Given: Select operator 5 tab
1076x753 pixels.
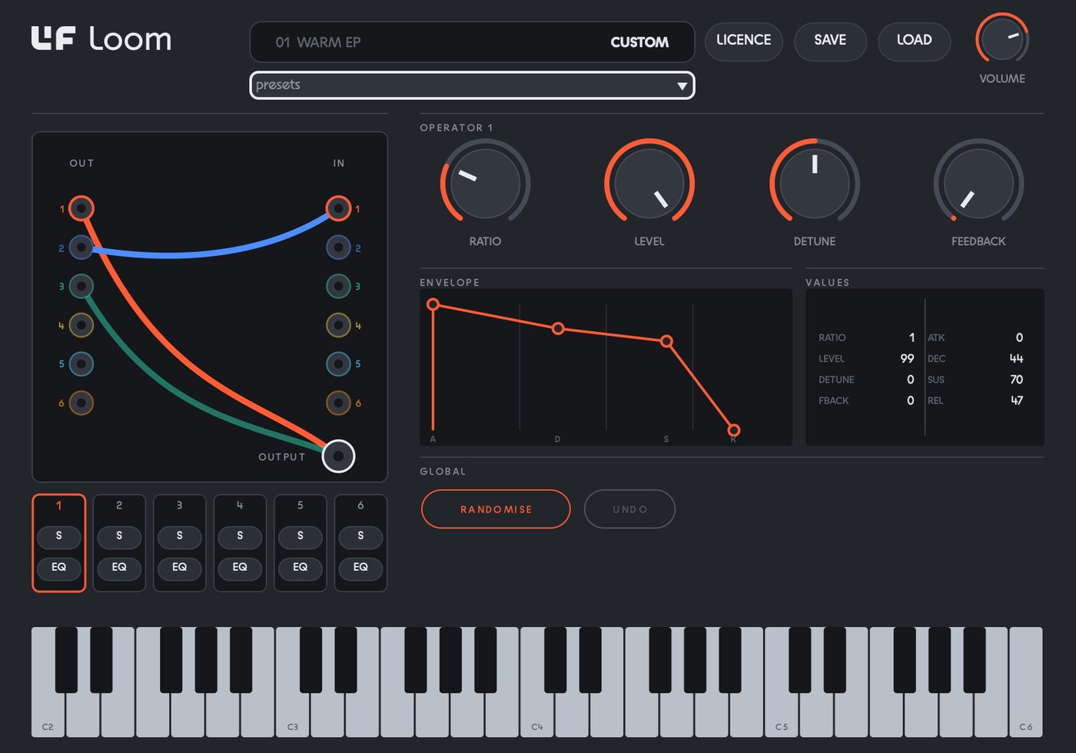Looking at the screenshot, I should point(301,506).
